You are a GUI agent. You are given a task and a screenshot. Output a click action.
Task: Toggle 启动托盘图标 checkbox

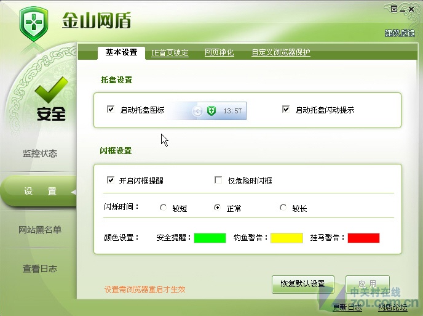tap(111, 109)
